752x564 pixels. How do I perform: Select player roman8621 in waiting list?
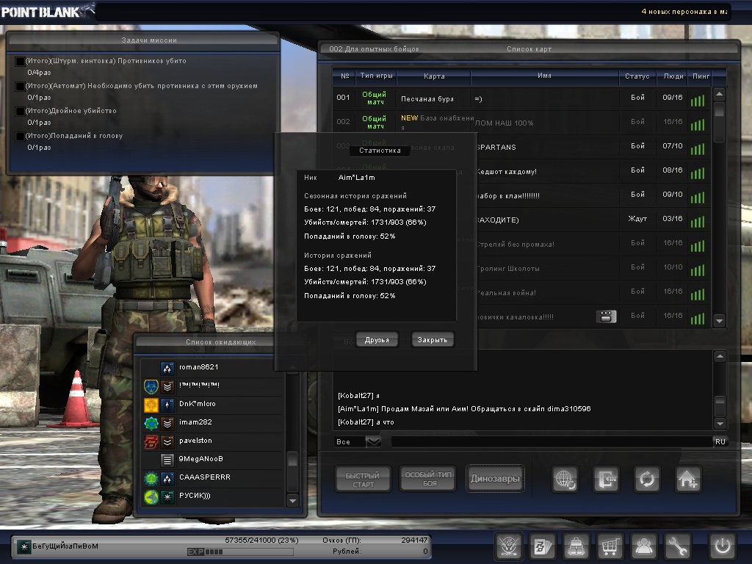click(x=212, y=368)
